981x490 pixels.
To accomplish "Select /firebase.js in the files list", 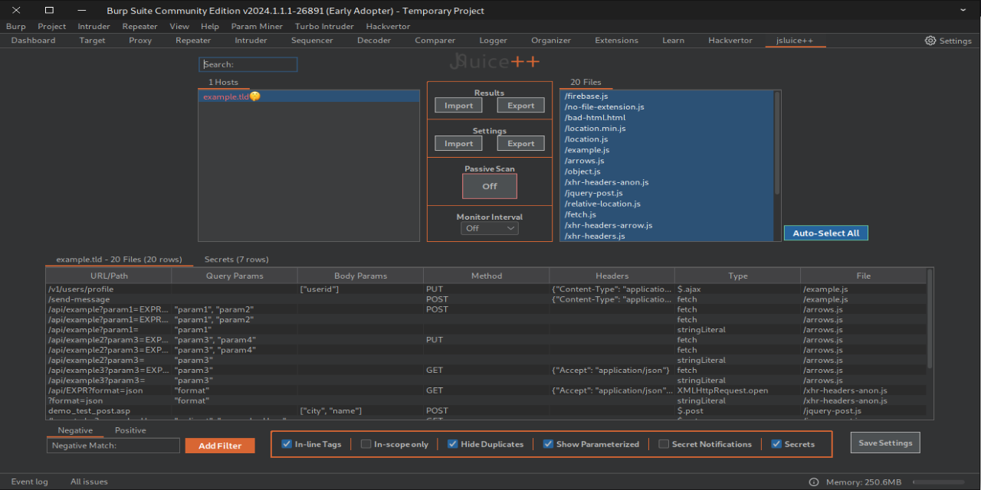I will click(x=586, y=96).
